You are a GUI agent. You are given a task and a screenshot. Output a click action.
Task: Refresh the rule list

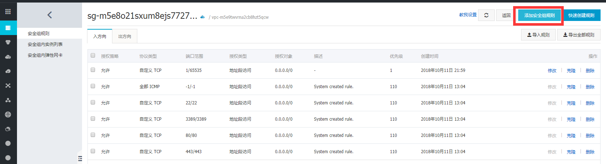(x=486, y=15)
